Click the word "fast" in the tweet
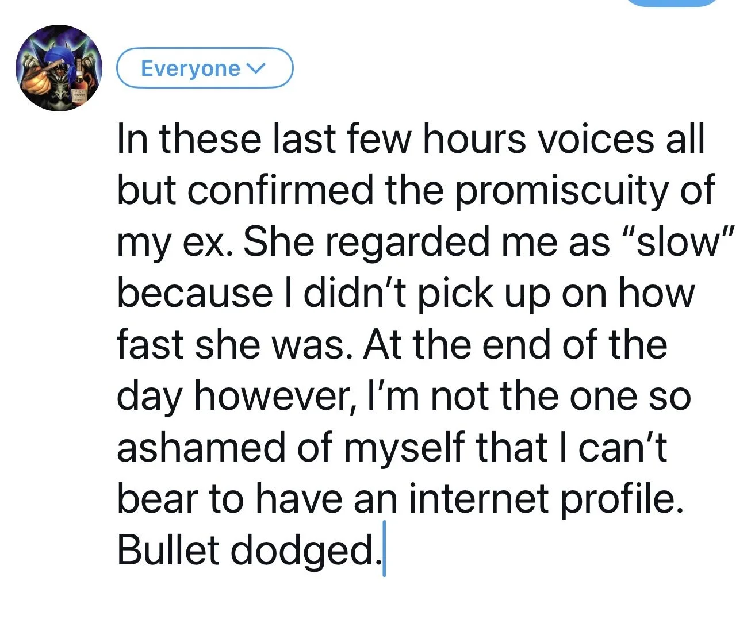The width and height of the screenshot is (751, 623). click(151, 345)
